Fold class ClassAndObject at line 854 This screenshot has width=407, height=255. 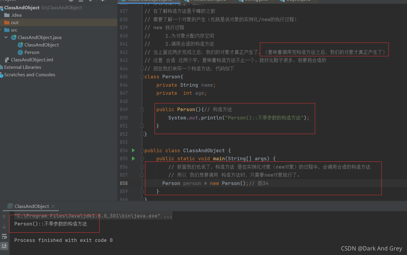click(142, 150)
